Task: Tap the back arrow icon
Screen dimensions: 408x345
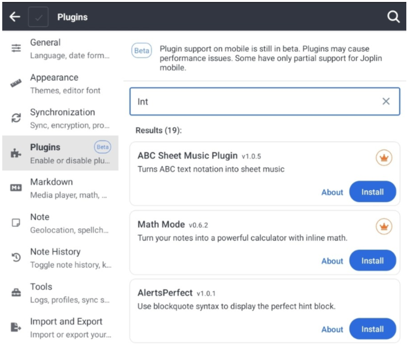Action: (15, 17)
